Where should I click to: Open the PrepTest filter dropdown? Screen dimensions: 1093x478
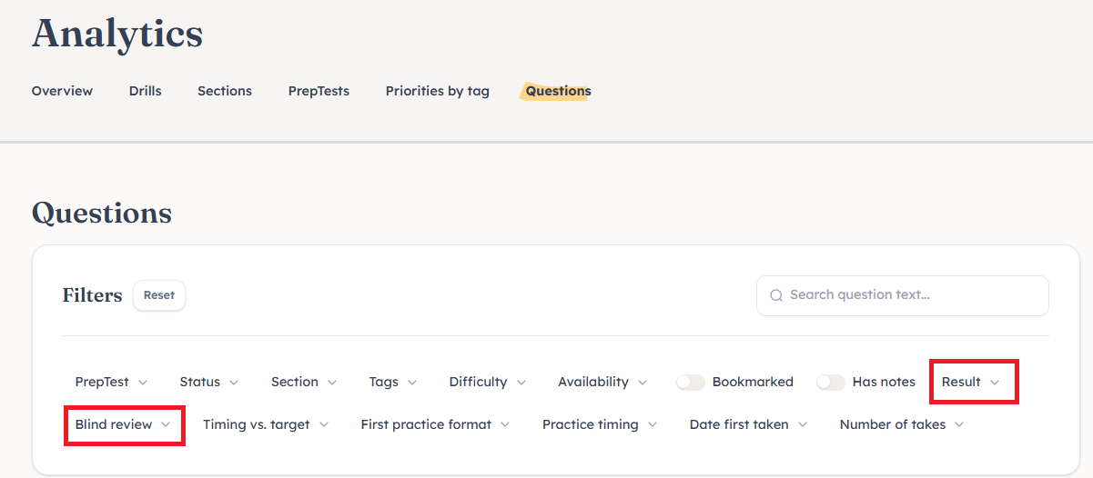point(111,383)
